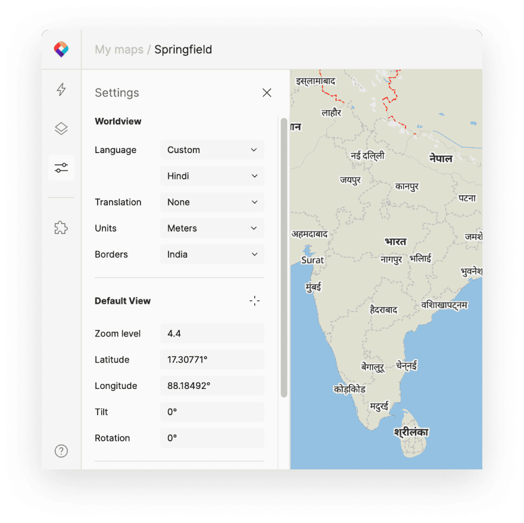
Task: Open the Extensions puzzle-piece icon
Action: 61,227
